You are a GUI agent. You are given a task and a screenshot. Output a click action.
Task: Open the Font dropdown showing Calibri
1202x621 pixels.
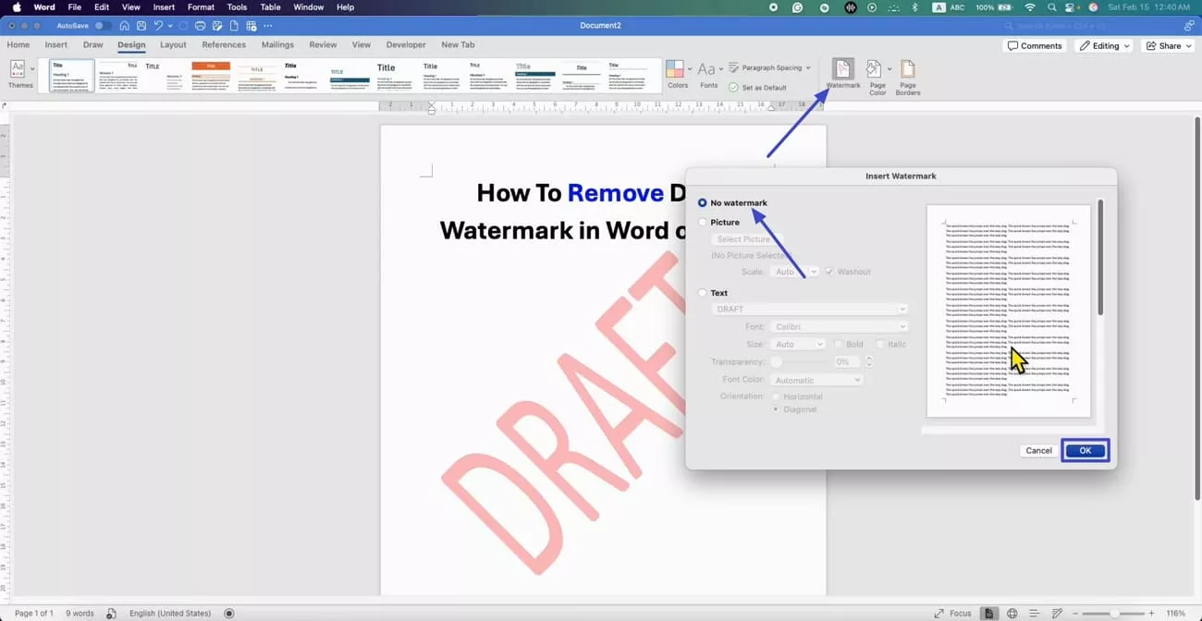point(838,326)
